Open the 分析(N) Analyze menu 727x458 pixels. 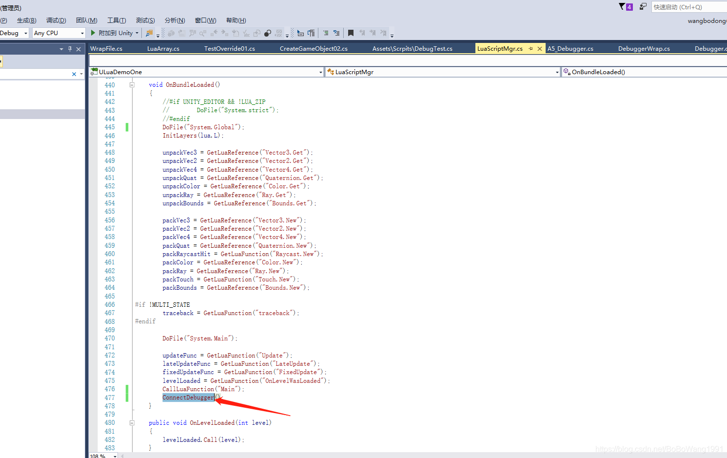175,20
